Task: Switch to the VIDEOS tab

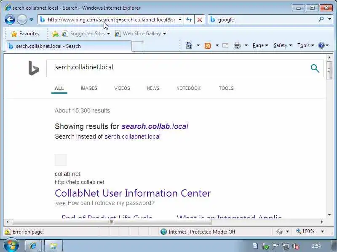Action: tap(122, 88)
